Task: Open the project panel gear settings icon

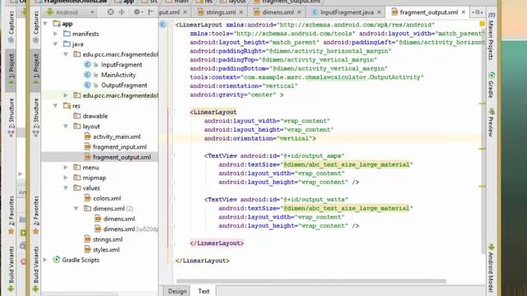Action: (137, 12)
